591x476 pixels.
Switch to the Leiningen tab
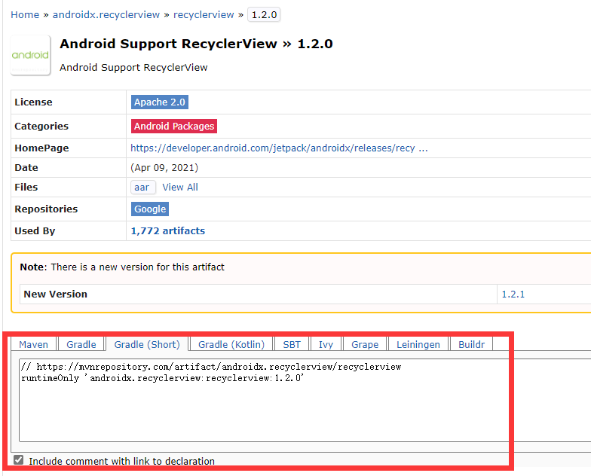[x=418, y=344]
